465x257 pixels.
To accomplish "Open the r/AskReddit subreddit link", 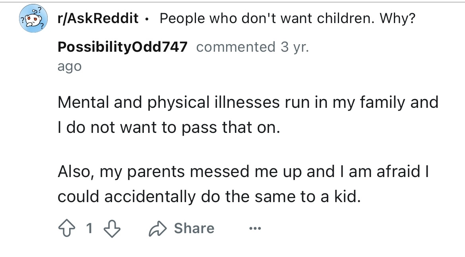I will [x=97, y=18].
